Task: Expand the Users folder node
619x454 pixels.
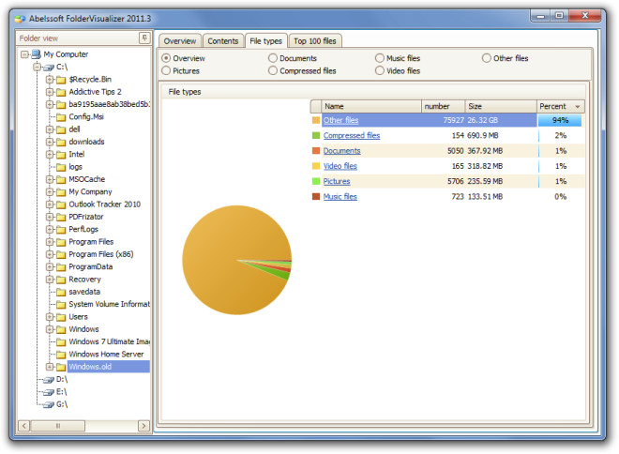Action: point(50,317)
